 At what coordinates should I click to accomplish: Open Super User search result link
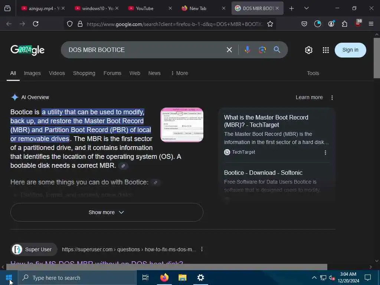[97, 263]
